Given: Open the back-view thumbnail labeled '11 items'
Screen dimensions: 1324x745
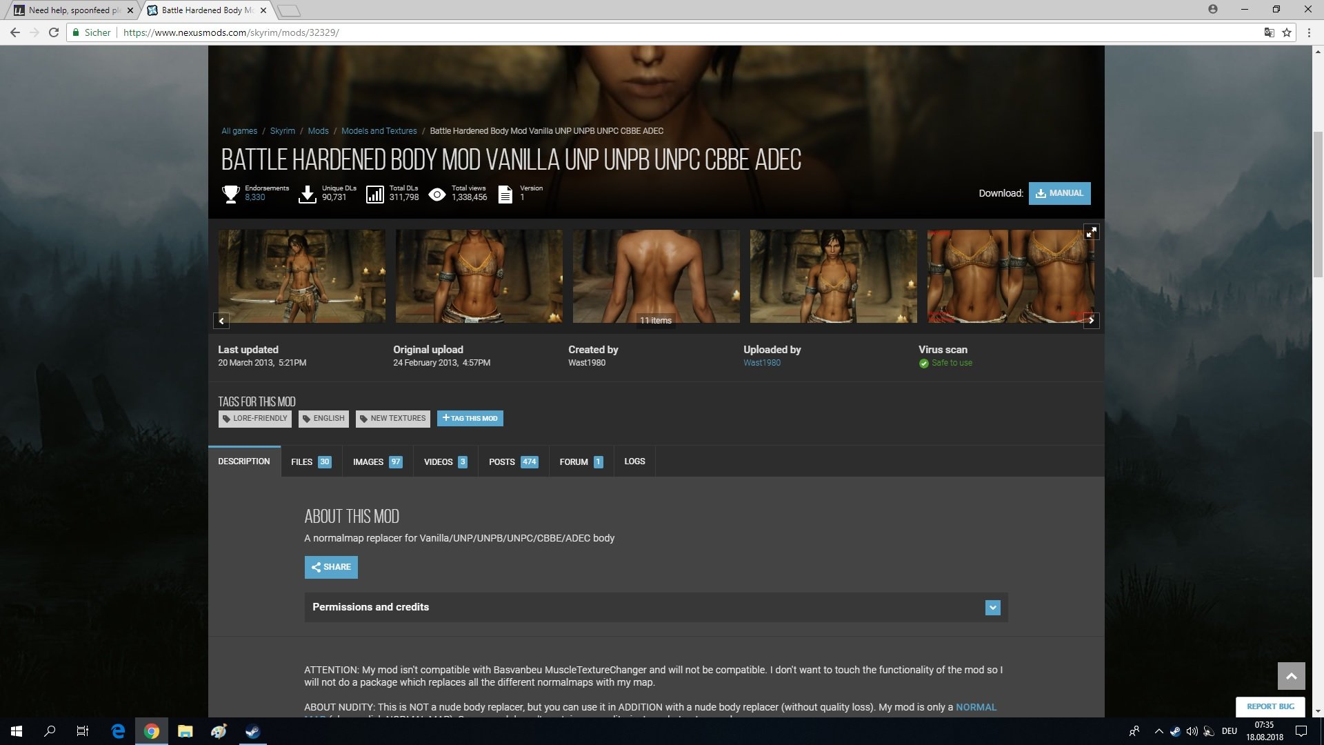Looking at the screenshot, I should click(656, 276).
